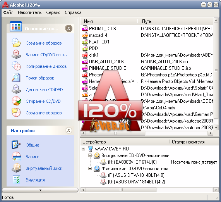Collapse the Физические CD/DVD-накопители node
Screen dimensions: 221x202
point(90,168)
